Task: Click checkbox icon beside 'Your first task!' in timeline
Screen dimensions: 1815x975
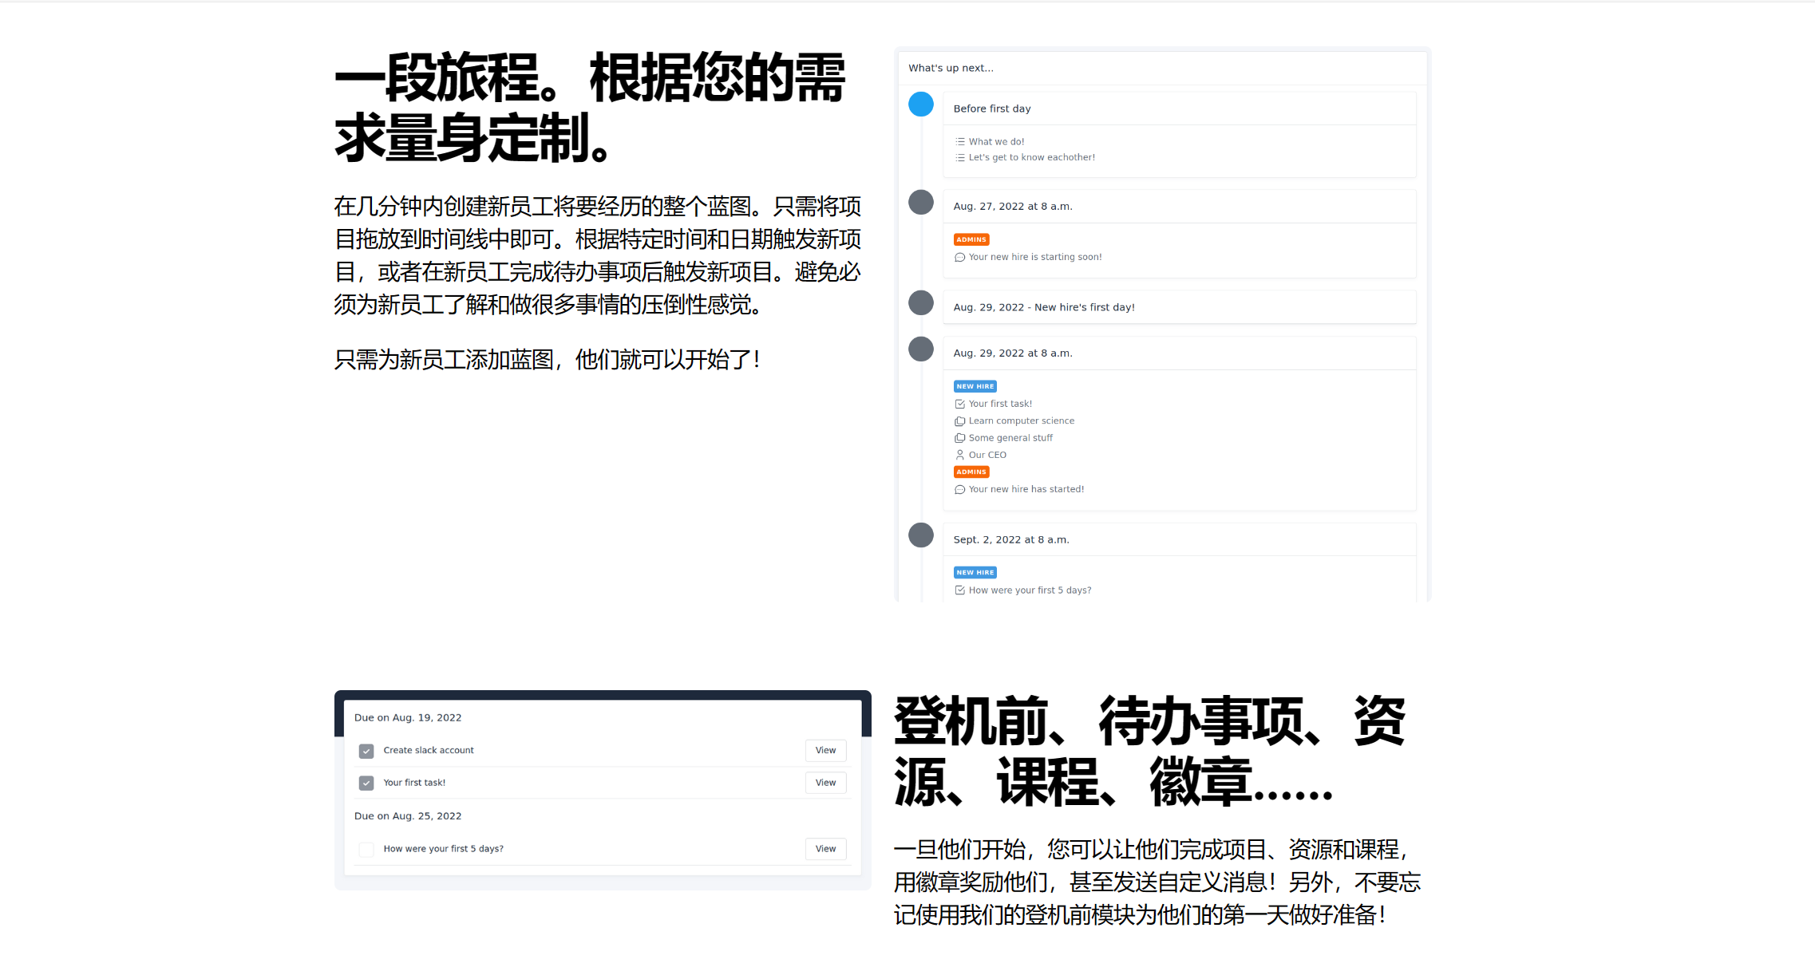Action: coord(960,405)
